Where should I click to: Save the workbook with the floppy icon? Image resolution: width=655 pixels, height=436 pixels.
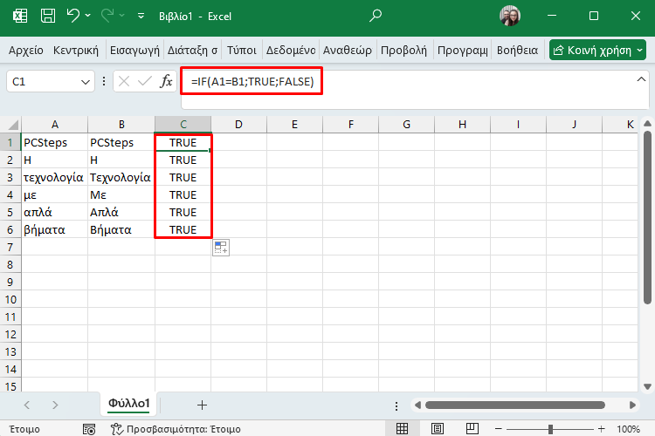(x=48, y=16)
